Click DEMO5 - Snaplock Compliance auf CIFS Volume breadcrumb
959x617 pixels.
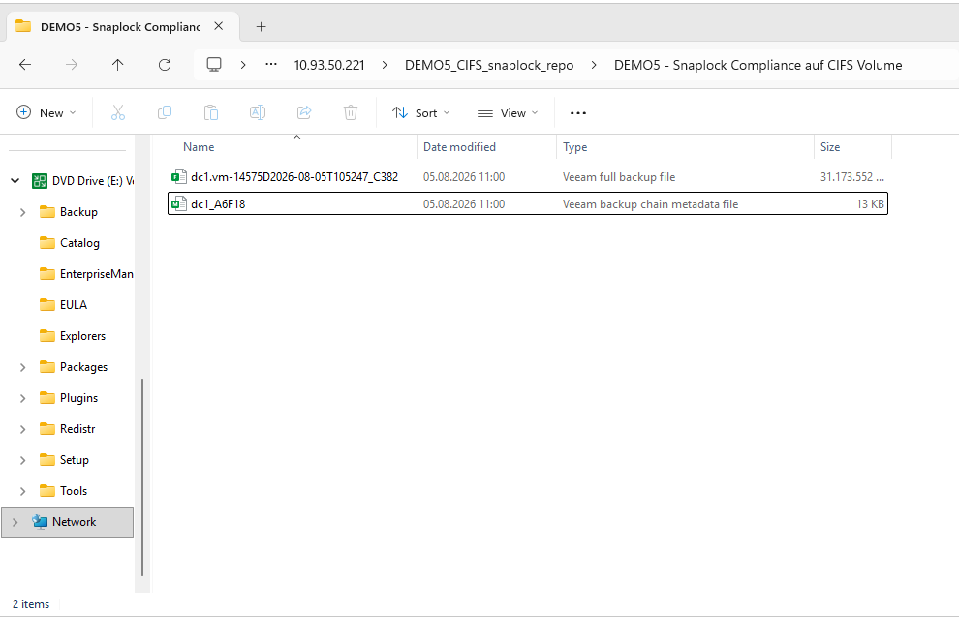tap(758, 65)
